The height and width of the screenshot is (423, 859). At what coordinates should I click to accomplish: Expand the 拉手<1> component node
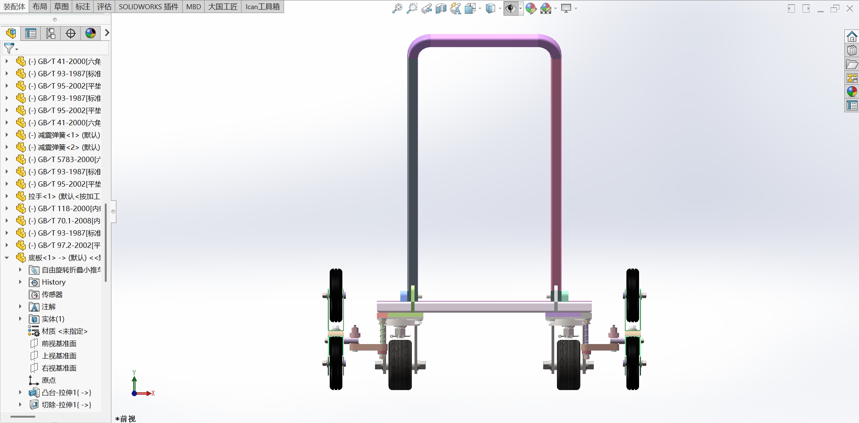pos(7,196)
